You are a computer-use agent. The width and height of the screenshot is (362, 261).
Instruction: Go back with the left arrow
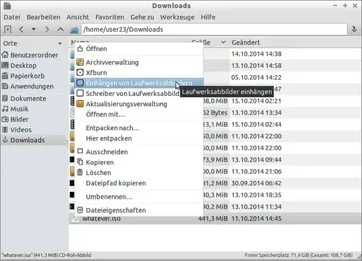(x=21, y=30)
